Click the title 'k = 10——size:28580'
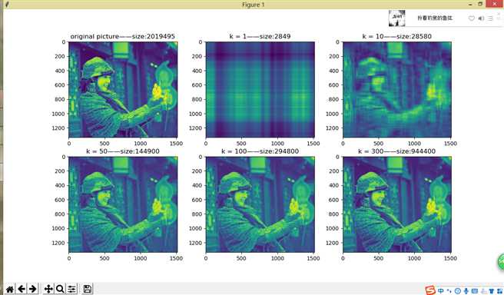Viewport: 504px width, 295px height. pos(397,36)
